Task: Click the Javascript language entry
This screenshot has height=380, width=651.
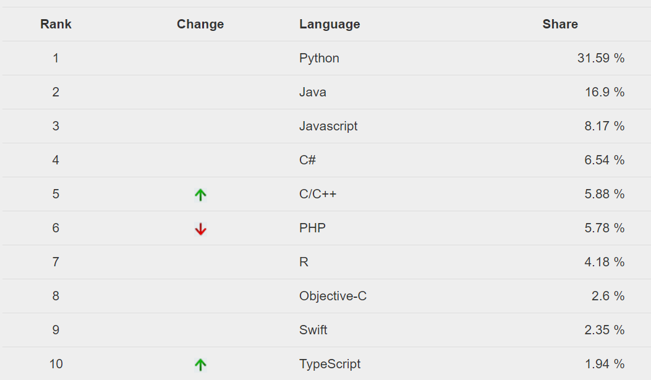Action: (x=328, y=126)
